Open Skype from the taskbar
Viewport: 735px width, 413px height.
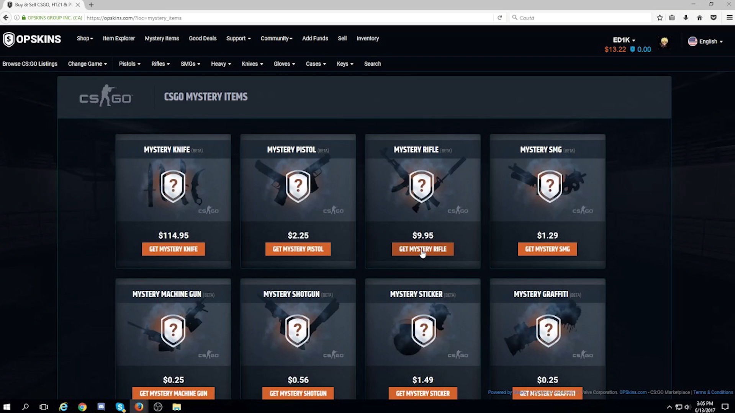coord(120,407)
